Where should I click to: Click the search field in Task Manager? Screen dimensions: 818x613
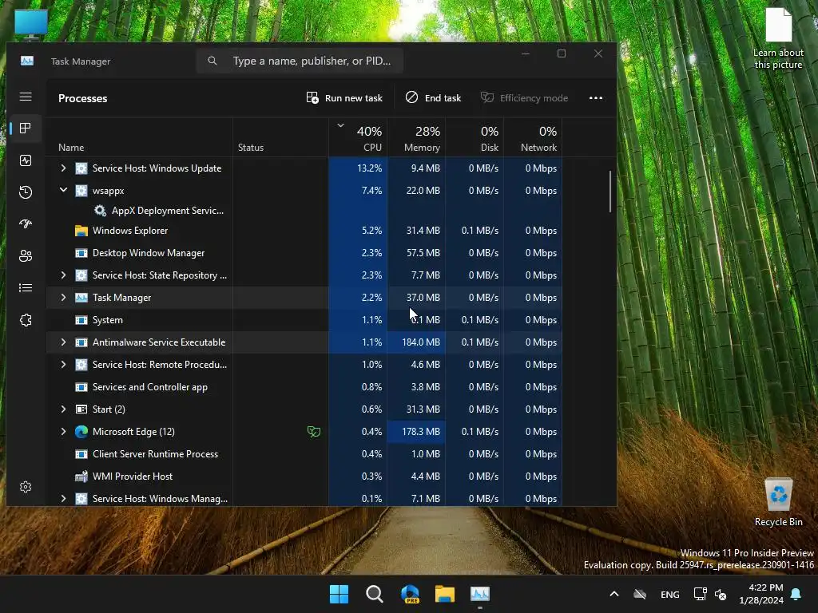click(300, 61)
